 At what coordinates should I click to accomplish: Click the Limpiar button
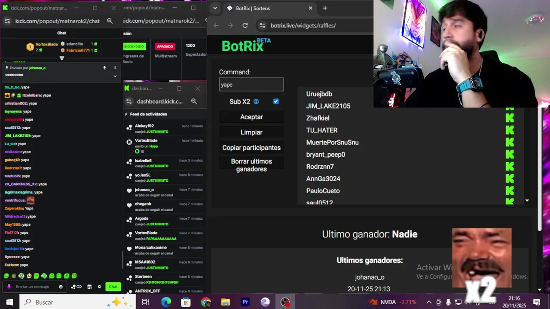tap(251, 132)
